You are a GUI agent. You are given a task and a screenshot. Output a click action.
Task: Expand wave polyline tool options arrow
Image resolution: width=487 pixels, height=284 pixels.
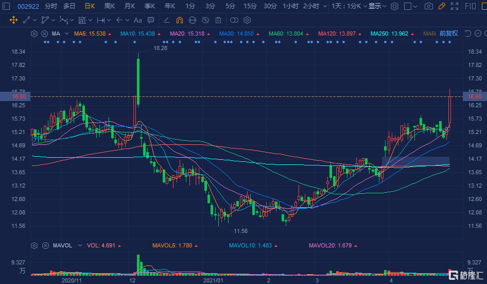point(72,20)
